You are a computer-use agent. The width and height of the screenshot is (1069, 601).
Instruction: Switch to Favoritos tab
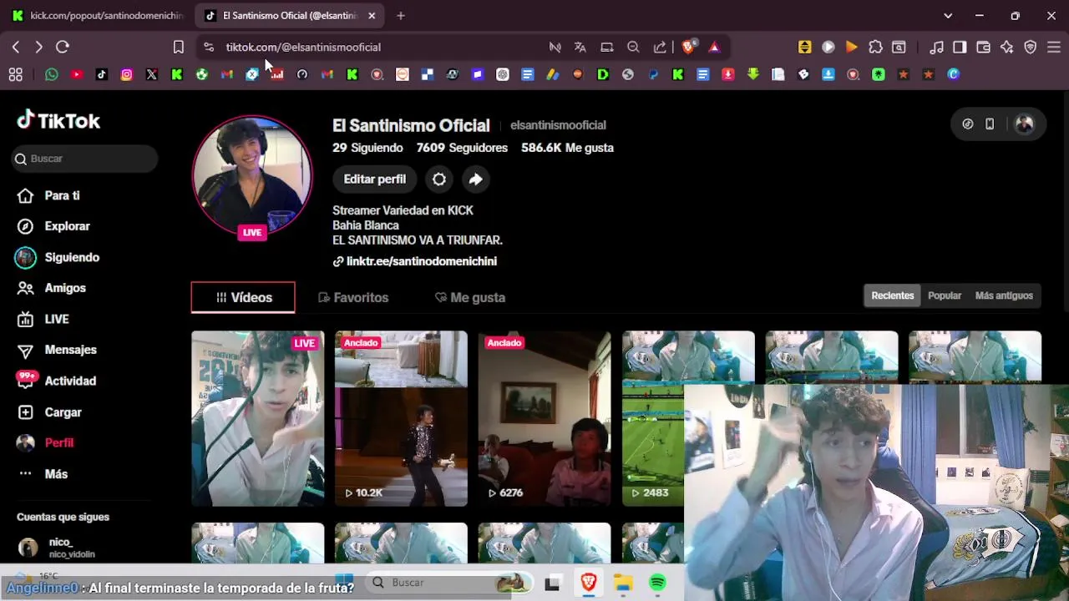353,297
